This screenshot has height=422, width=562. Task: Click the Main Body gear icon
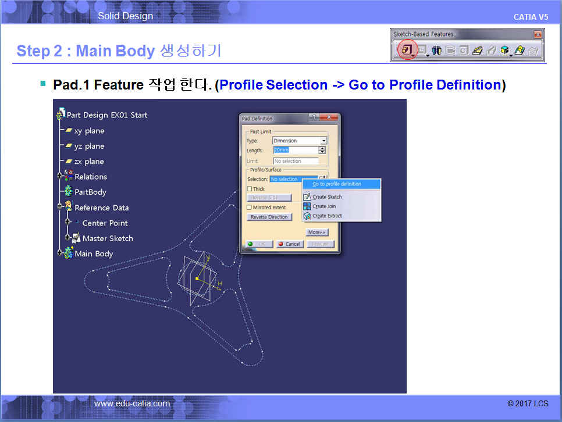[x=69, y=252]
